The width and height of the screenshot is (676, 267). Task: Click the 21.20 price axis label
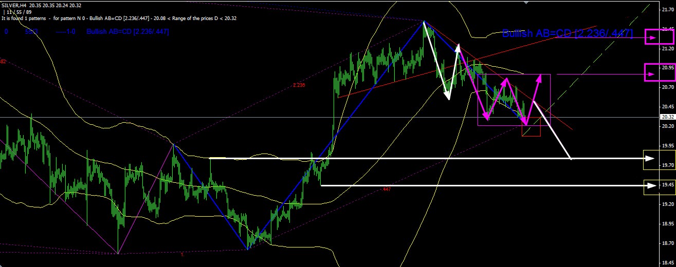coord(668,48)
